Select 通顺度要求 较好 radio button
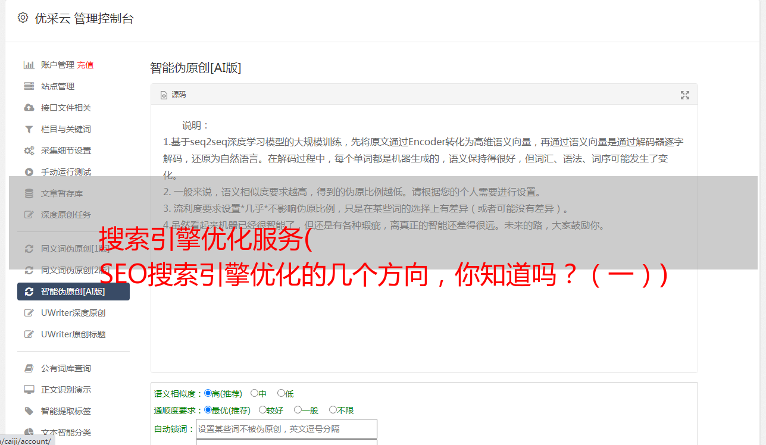The height and width of the screenshot is (445, 766). point(262,410)
